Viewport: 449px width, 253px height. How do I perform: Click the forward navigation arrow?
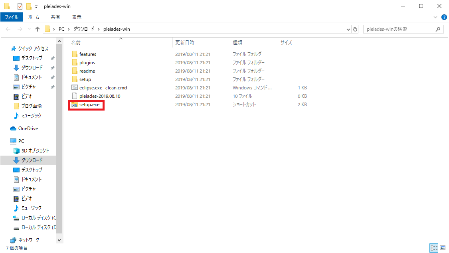point(20,29)
